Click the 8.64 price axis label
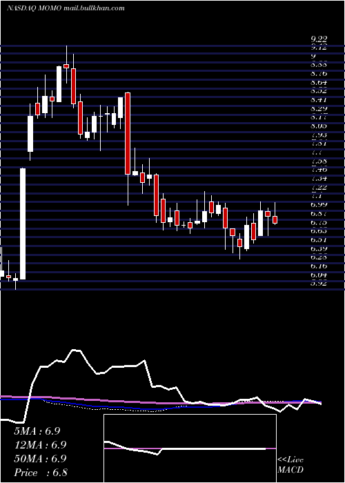The height and width of the screenshot is (483, 345). (x=319, y=82)
